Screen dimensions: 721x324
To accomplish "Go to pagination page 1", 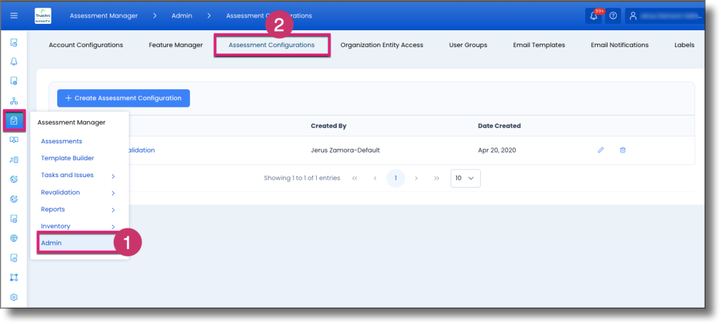I will [396, 178].
